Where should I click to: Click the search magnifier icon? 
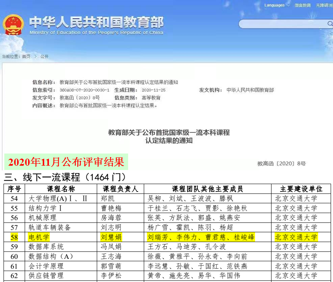330,24
